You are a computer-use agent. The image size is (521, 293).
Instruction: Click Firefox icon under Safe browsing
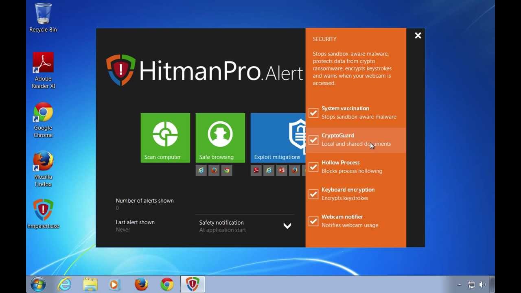[x=214, y=171]
